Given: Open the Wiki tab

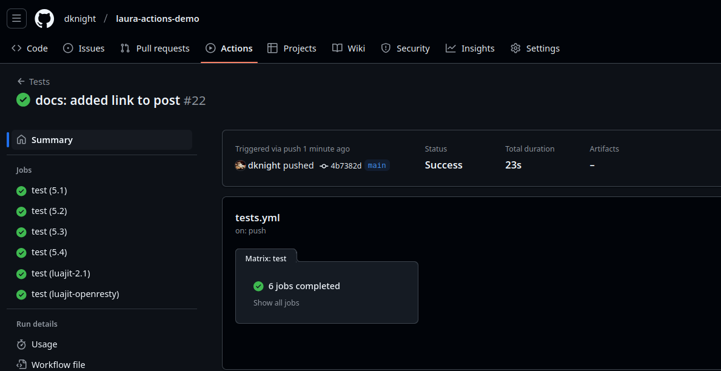Looking at the screenshot, I should pyautogui.click(x=349, y=48).
